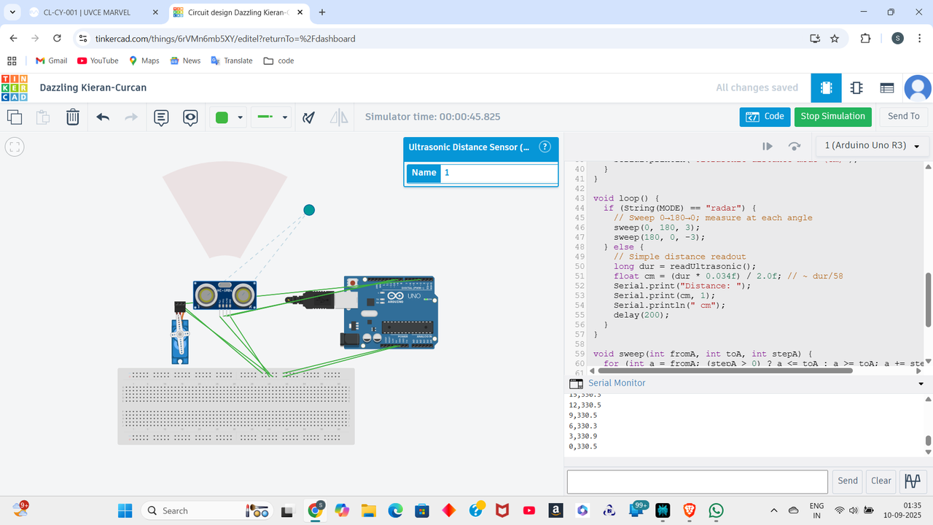Open the user profile avatar
Screen dimensions: 933x525
[x=918, y=87]
